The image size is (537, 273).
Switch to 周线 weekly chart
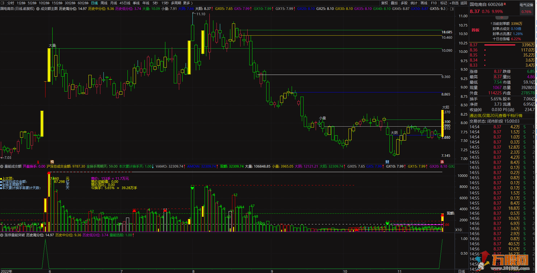(x=104, y=3)
